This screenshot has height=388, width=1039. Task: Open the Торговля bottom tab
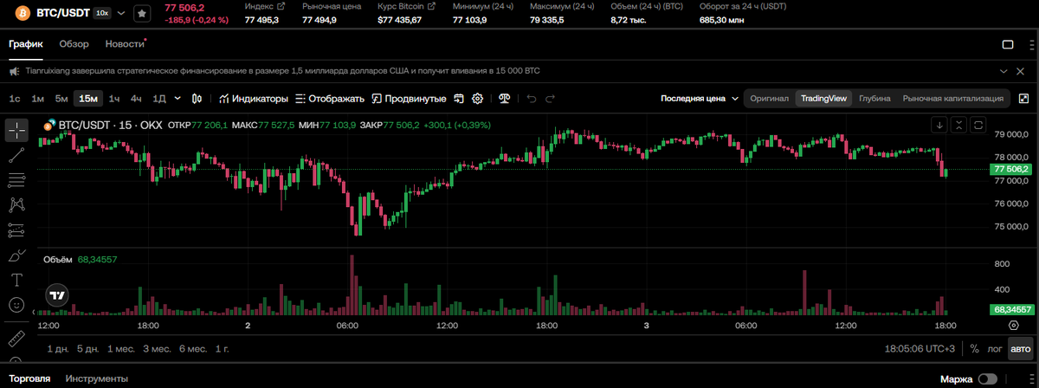[29, 378]
